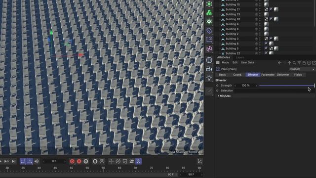Switch to the Deformer tab

coord(283,75)
